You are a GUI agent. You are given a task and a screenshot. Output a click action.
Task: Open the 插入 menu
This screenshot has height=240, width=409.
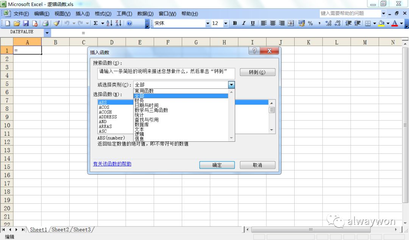tap(83, 14)
